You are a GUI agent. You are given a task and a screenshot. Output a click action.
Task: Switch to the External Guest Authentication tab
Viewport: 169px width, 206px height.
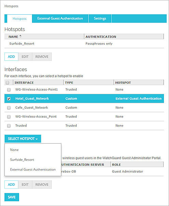(60, 18)
